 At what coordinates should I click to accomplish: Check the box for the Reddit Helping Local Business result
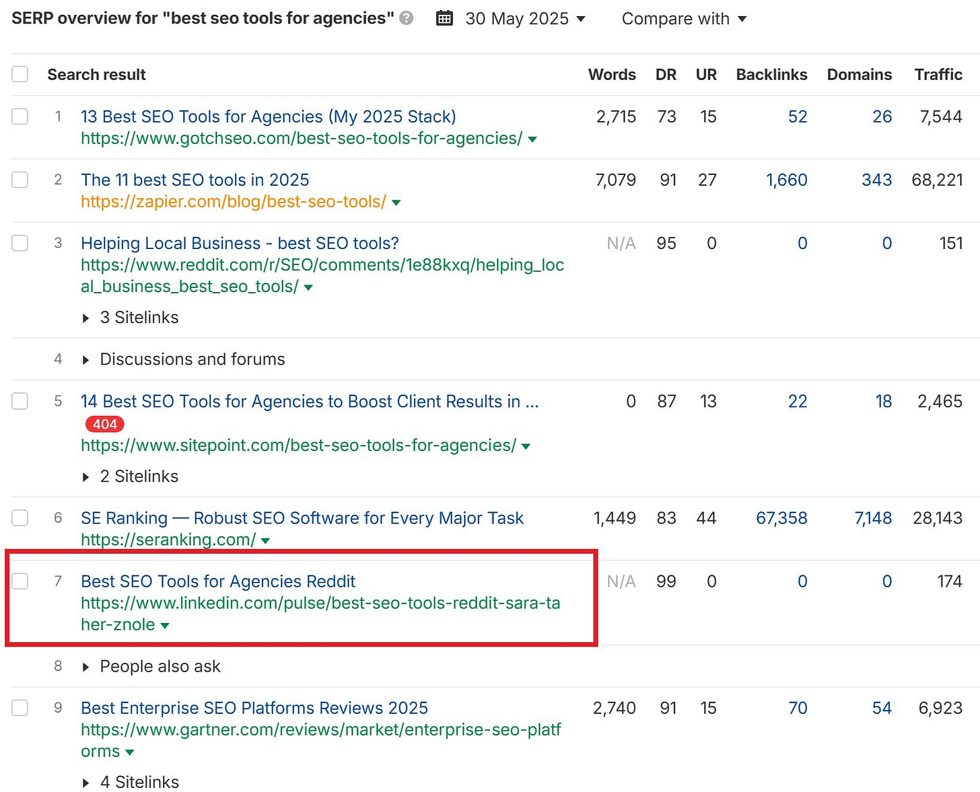pos(20,243)
